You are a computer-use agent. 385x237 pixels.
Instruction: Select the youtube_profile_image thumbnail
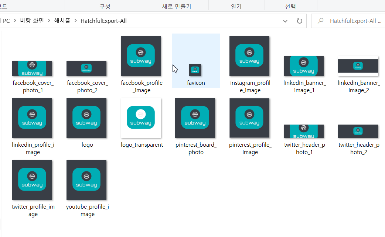pyautogui.click(x=86, y=180)
